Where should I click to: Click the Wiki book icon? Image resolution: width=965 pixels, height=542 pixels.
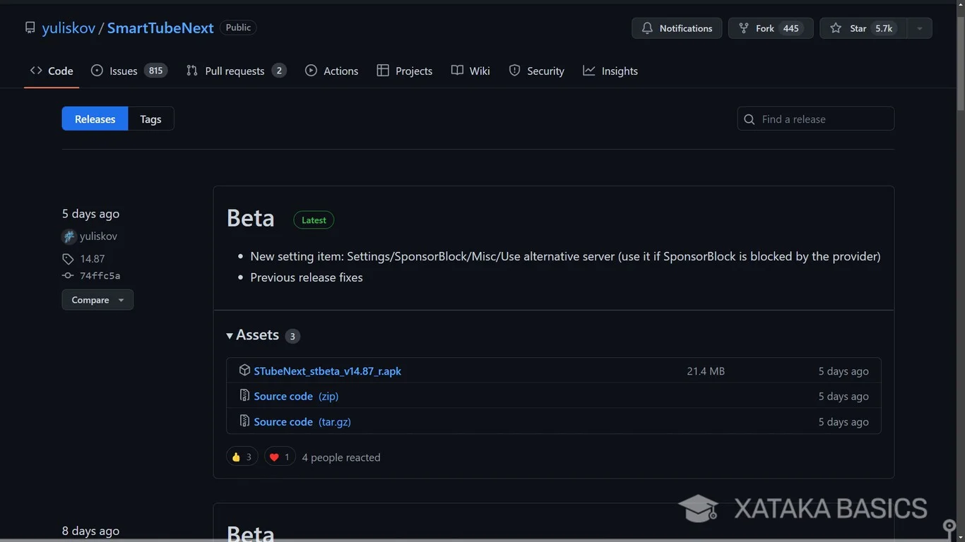tap(457, 71)
